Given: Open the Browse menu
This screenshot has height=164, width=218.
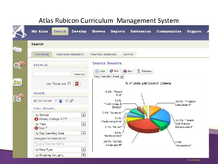Looking at the screenshot, I should (x=98, y=31).
